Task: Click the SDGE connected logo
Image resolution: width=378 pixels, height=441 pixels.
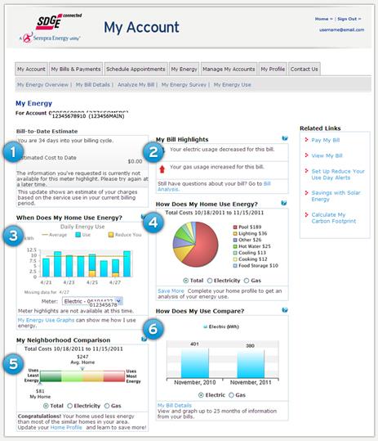Action: (x=58, y=21)
